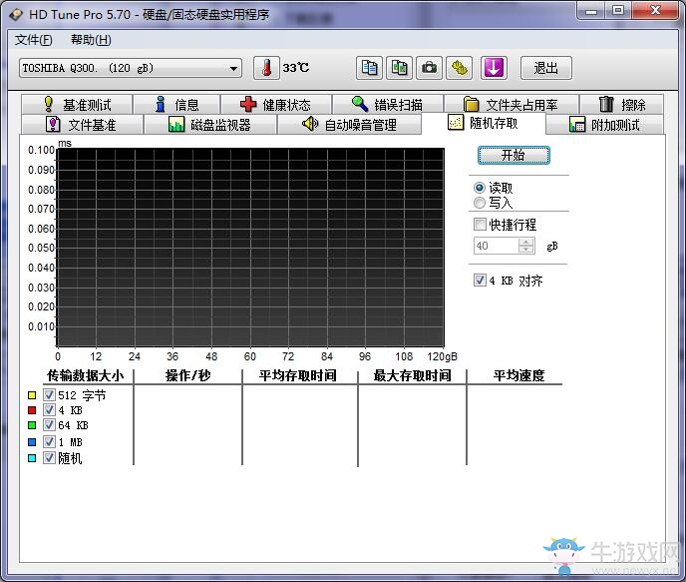The height and width of the screenshot is (582, 686).
Task: Open the 基准测试 benchmark tab
Action: [x=77, y=105]
